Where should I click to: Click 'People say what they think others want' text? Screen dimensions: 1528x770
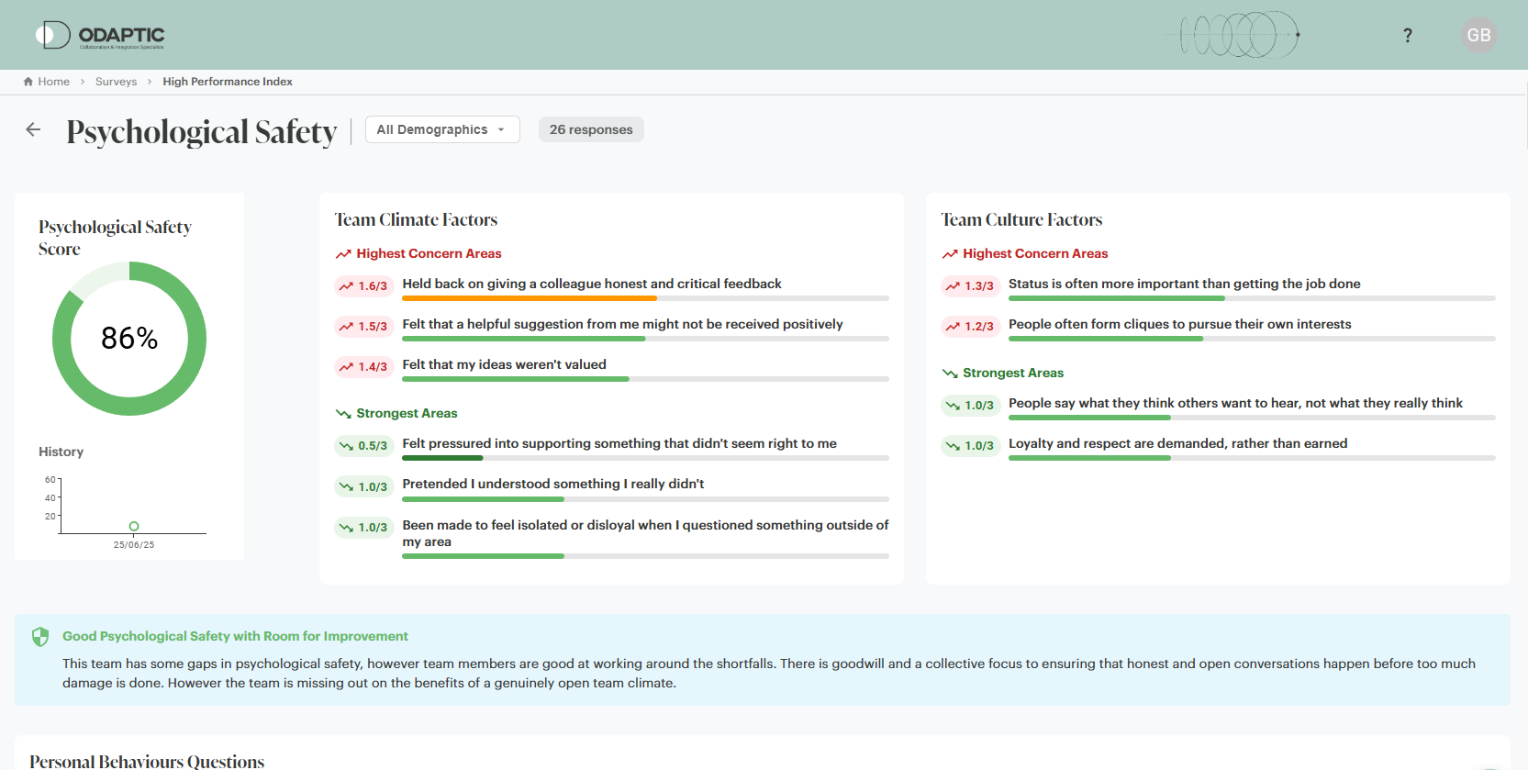[x=1235, y=403]
